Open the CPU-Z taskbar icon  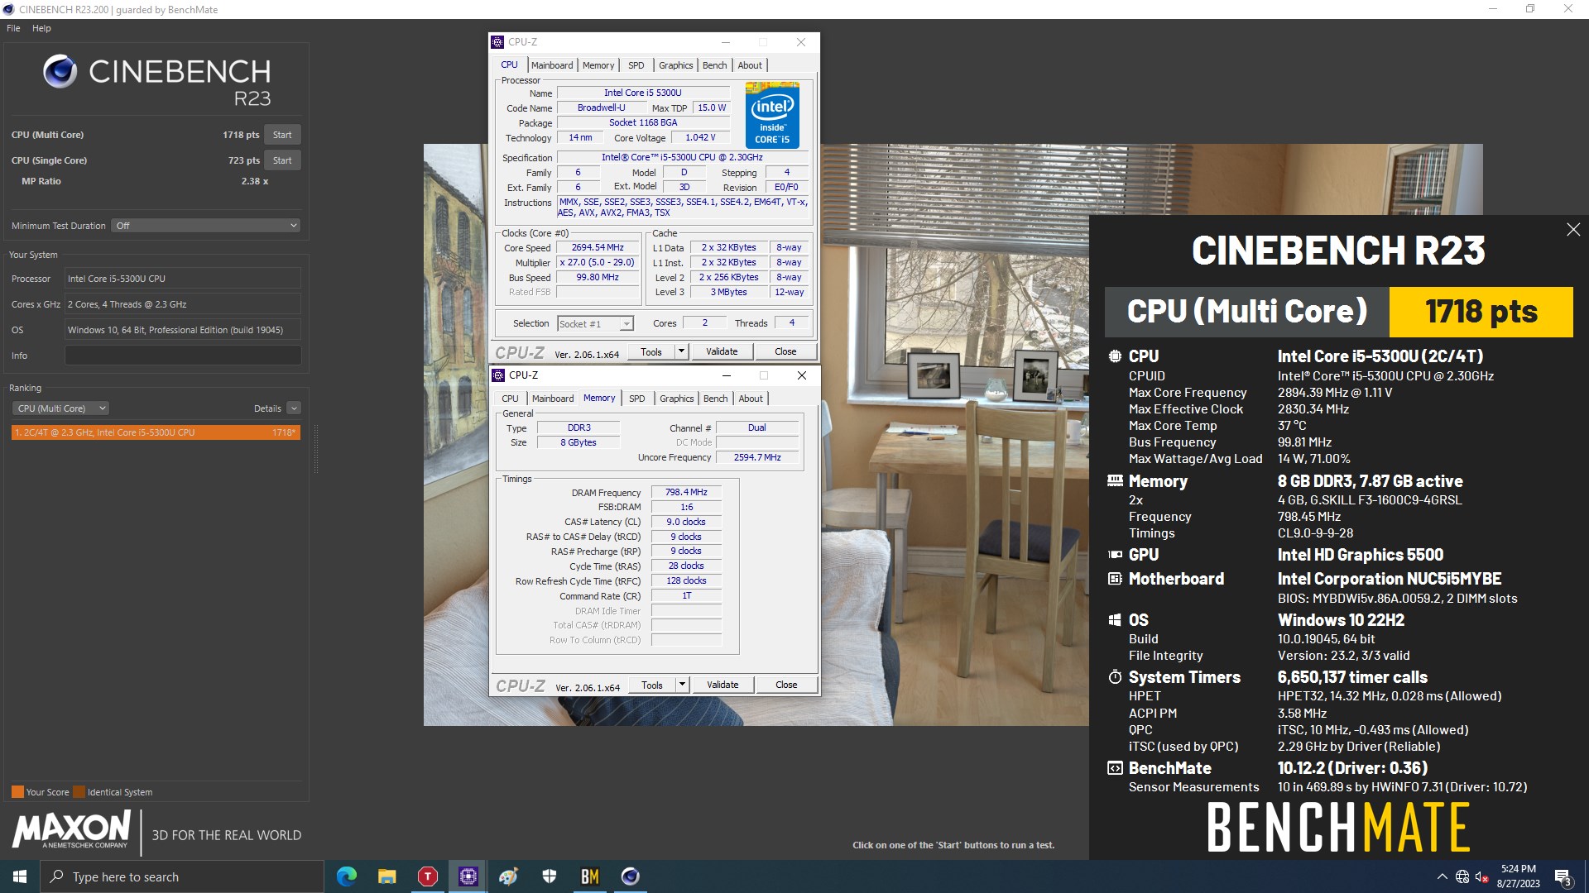pos(468,876)
